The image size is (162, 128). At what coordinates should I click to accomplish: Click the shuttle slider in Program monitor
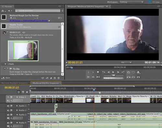(x=113, y=75)
